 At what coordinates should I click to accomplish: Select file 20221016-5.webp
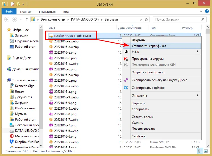[66, 142]
